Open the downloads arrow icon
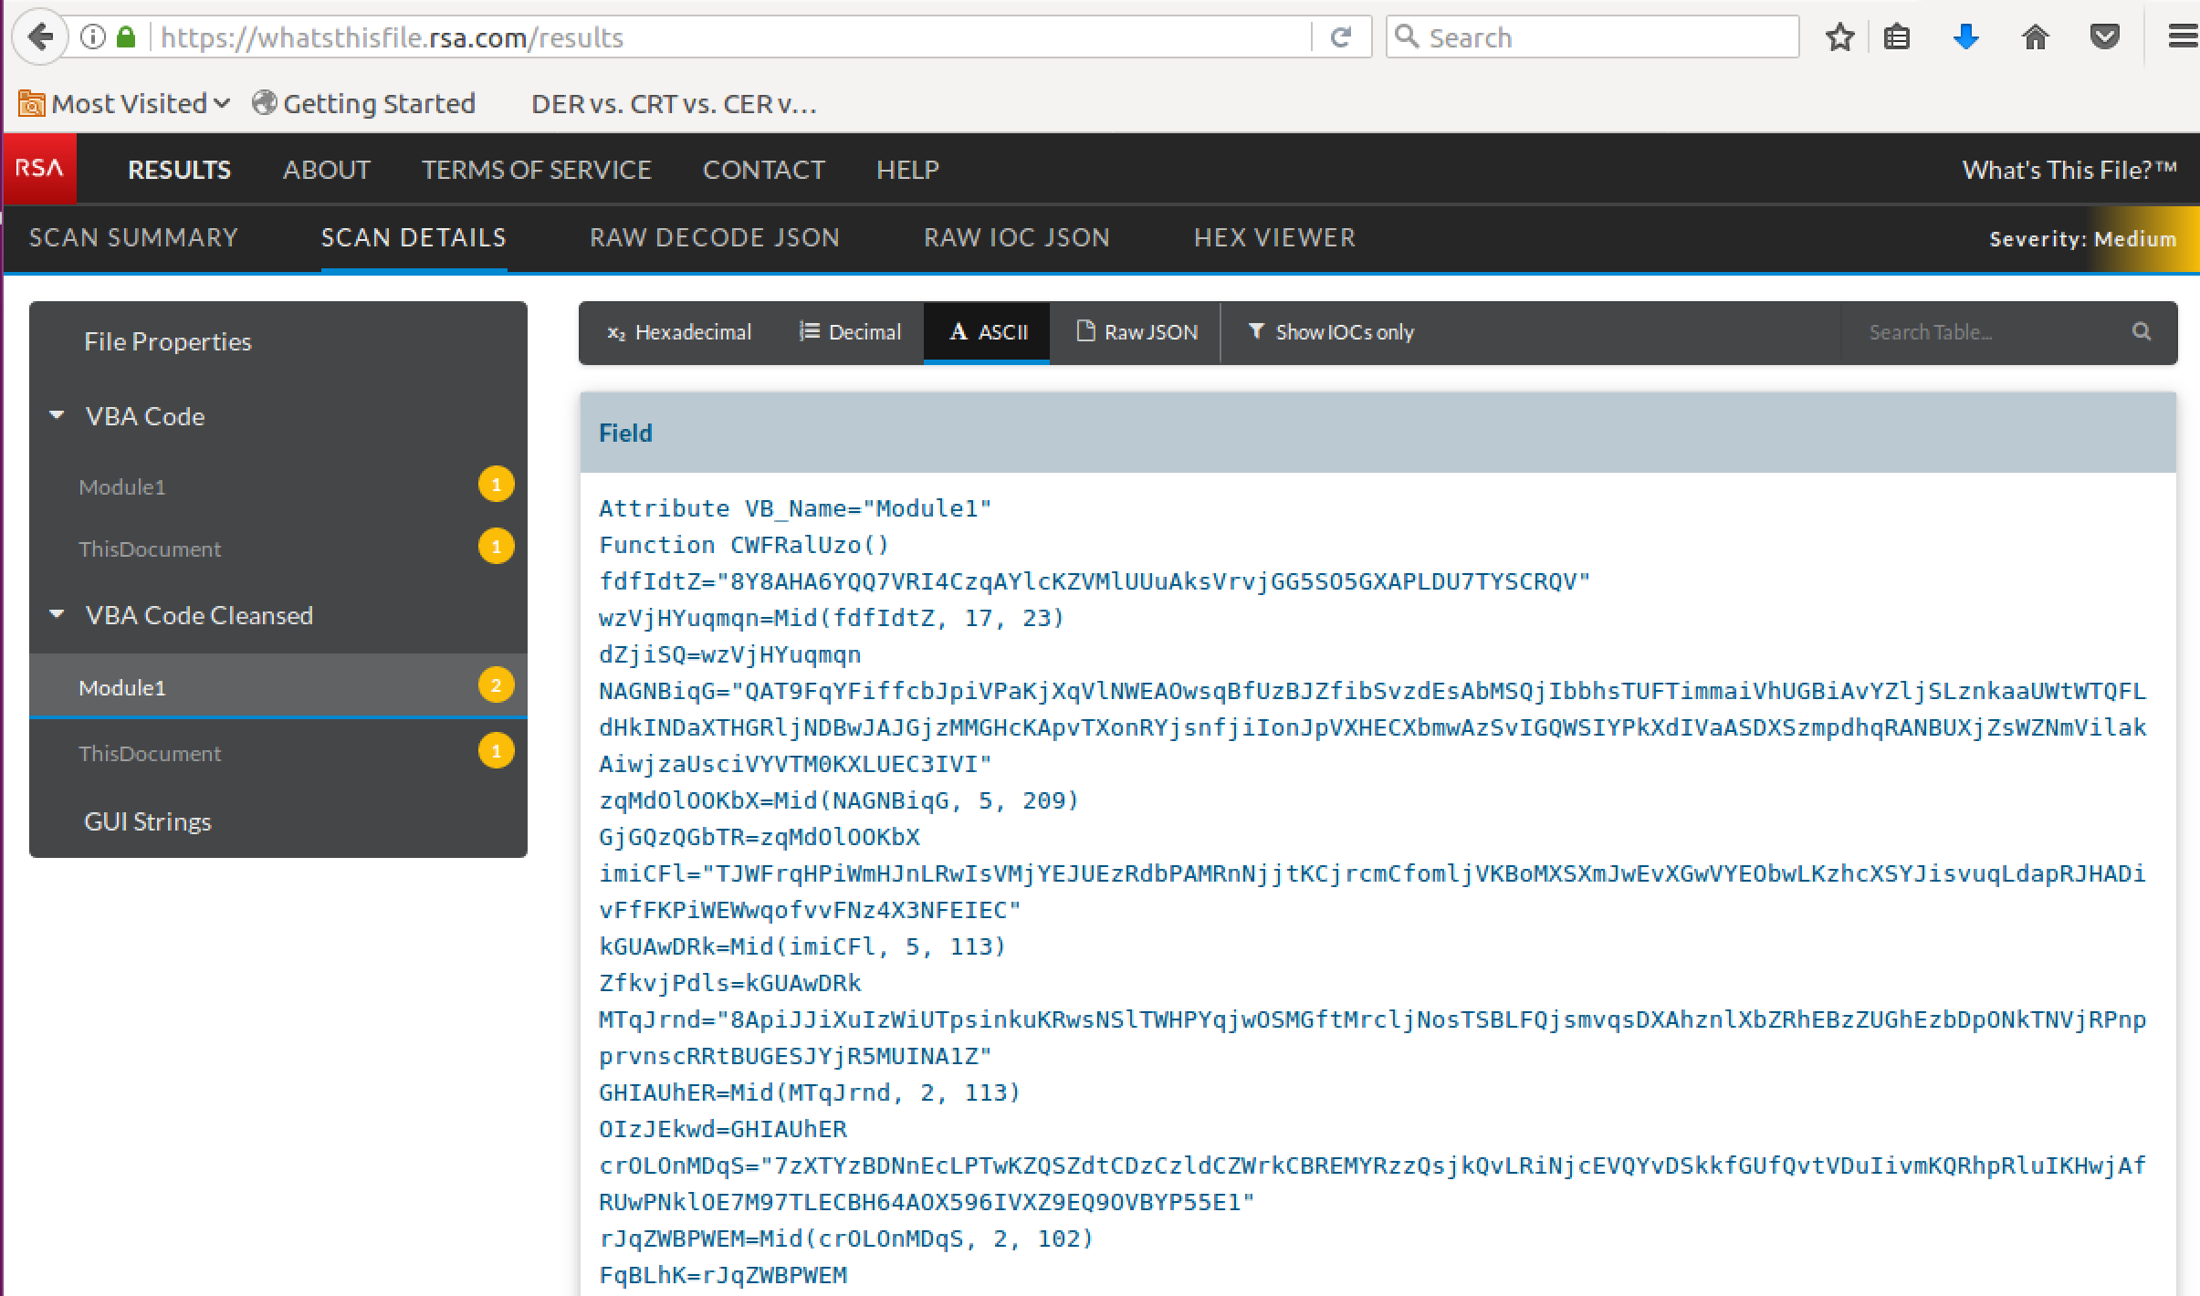Screen dimensions: 2200x1296 point(1965,37)
